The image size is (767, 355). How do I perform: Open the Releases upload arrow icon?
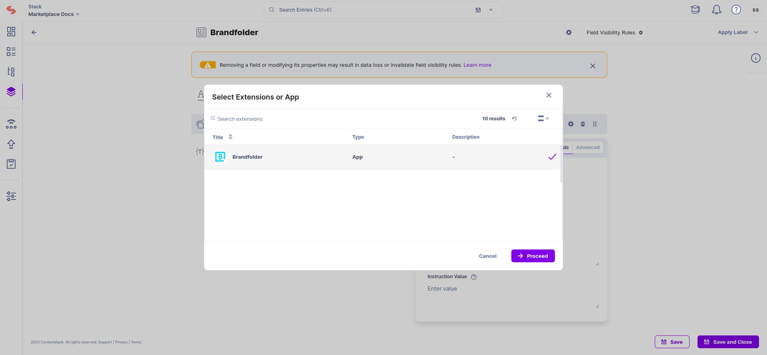tap(11, 144)
